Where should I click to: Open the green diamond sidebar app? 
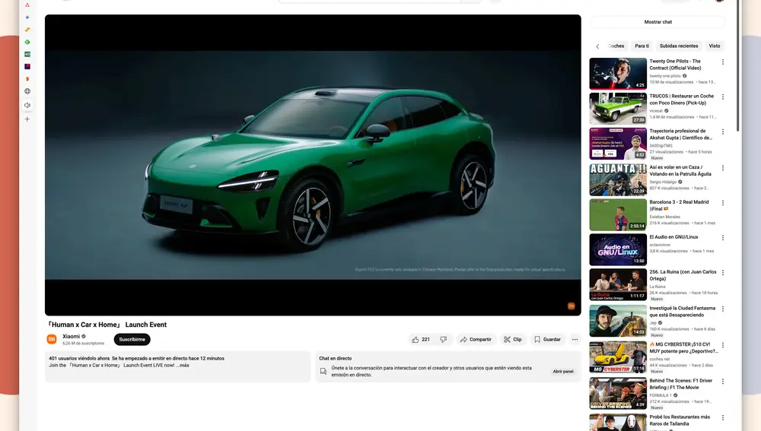click(27, 42)
